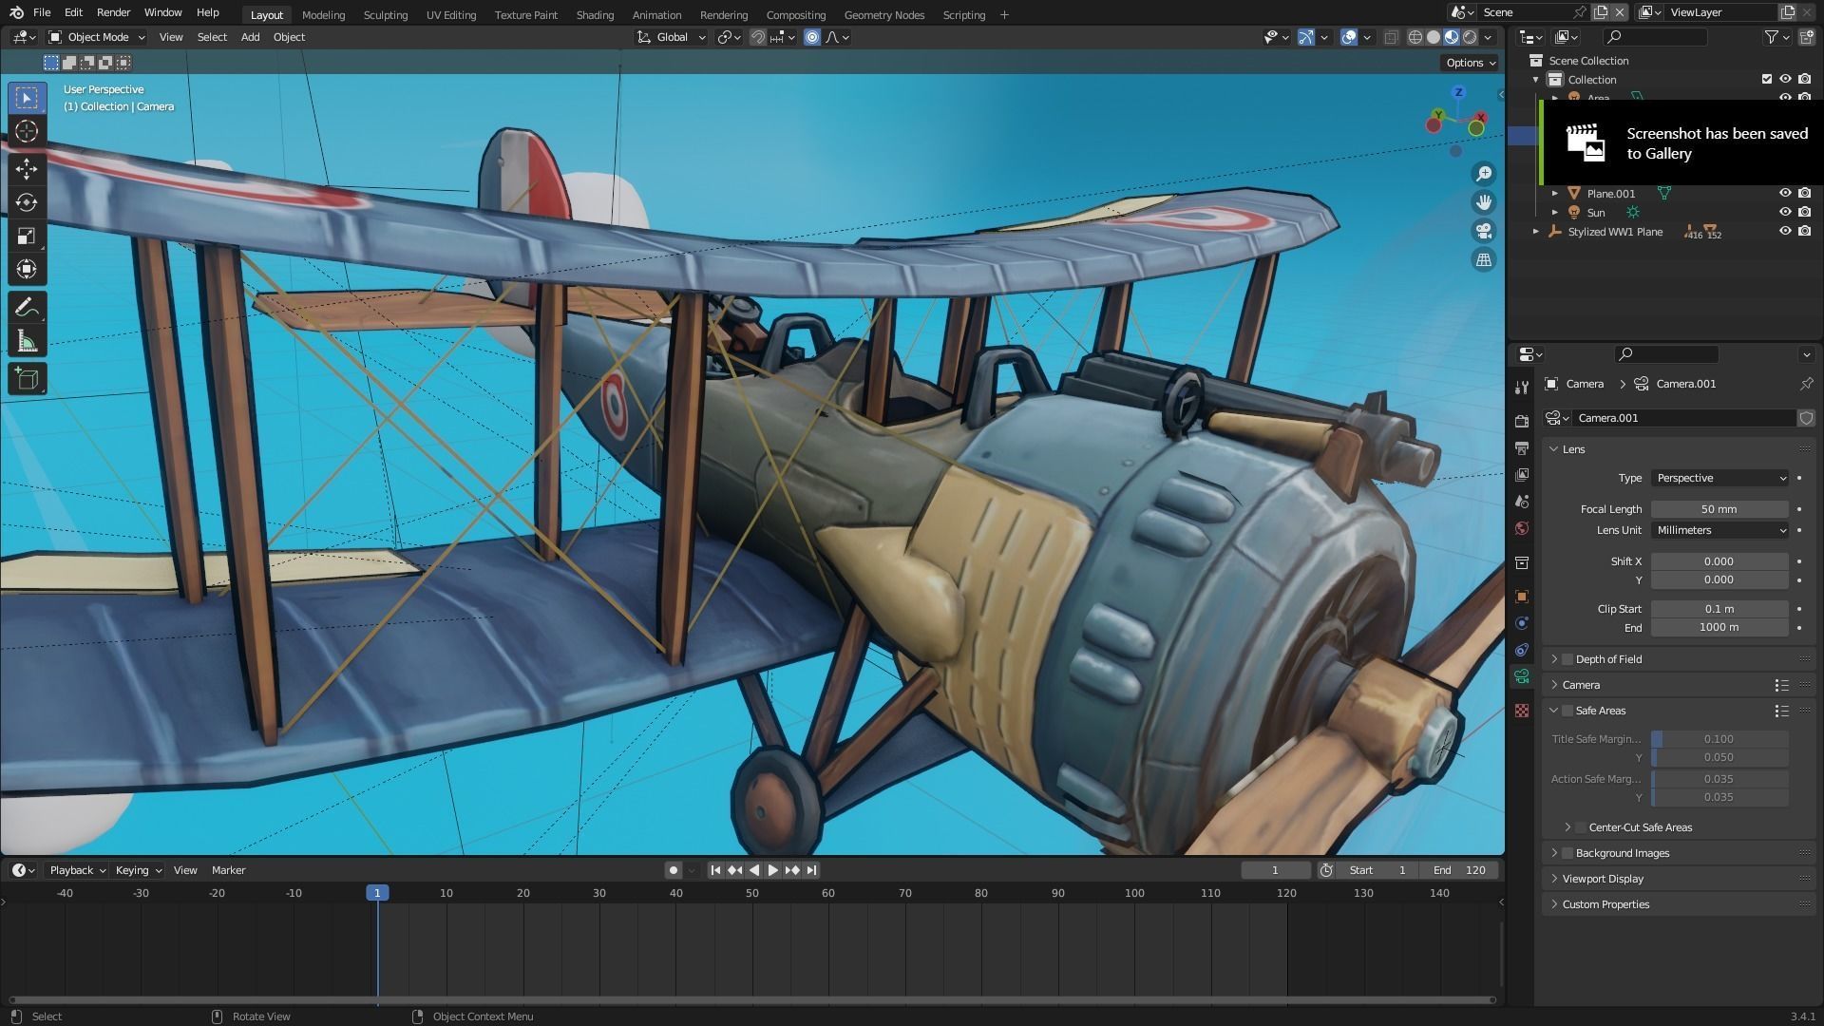1824x1026 pixels.
Task: Toggle proportional editing in the header
Action: click(x=812, y=37)
